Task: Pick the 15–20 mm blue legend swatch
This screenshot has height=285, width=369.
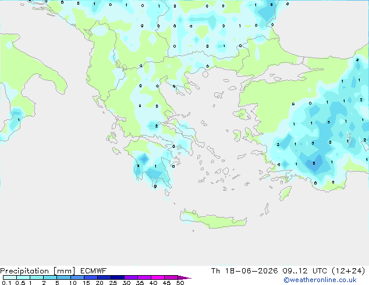Action: (x=91, y=277)
